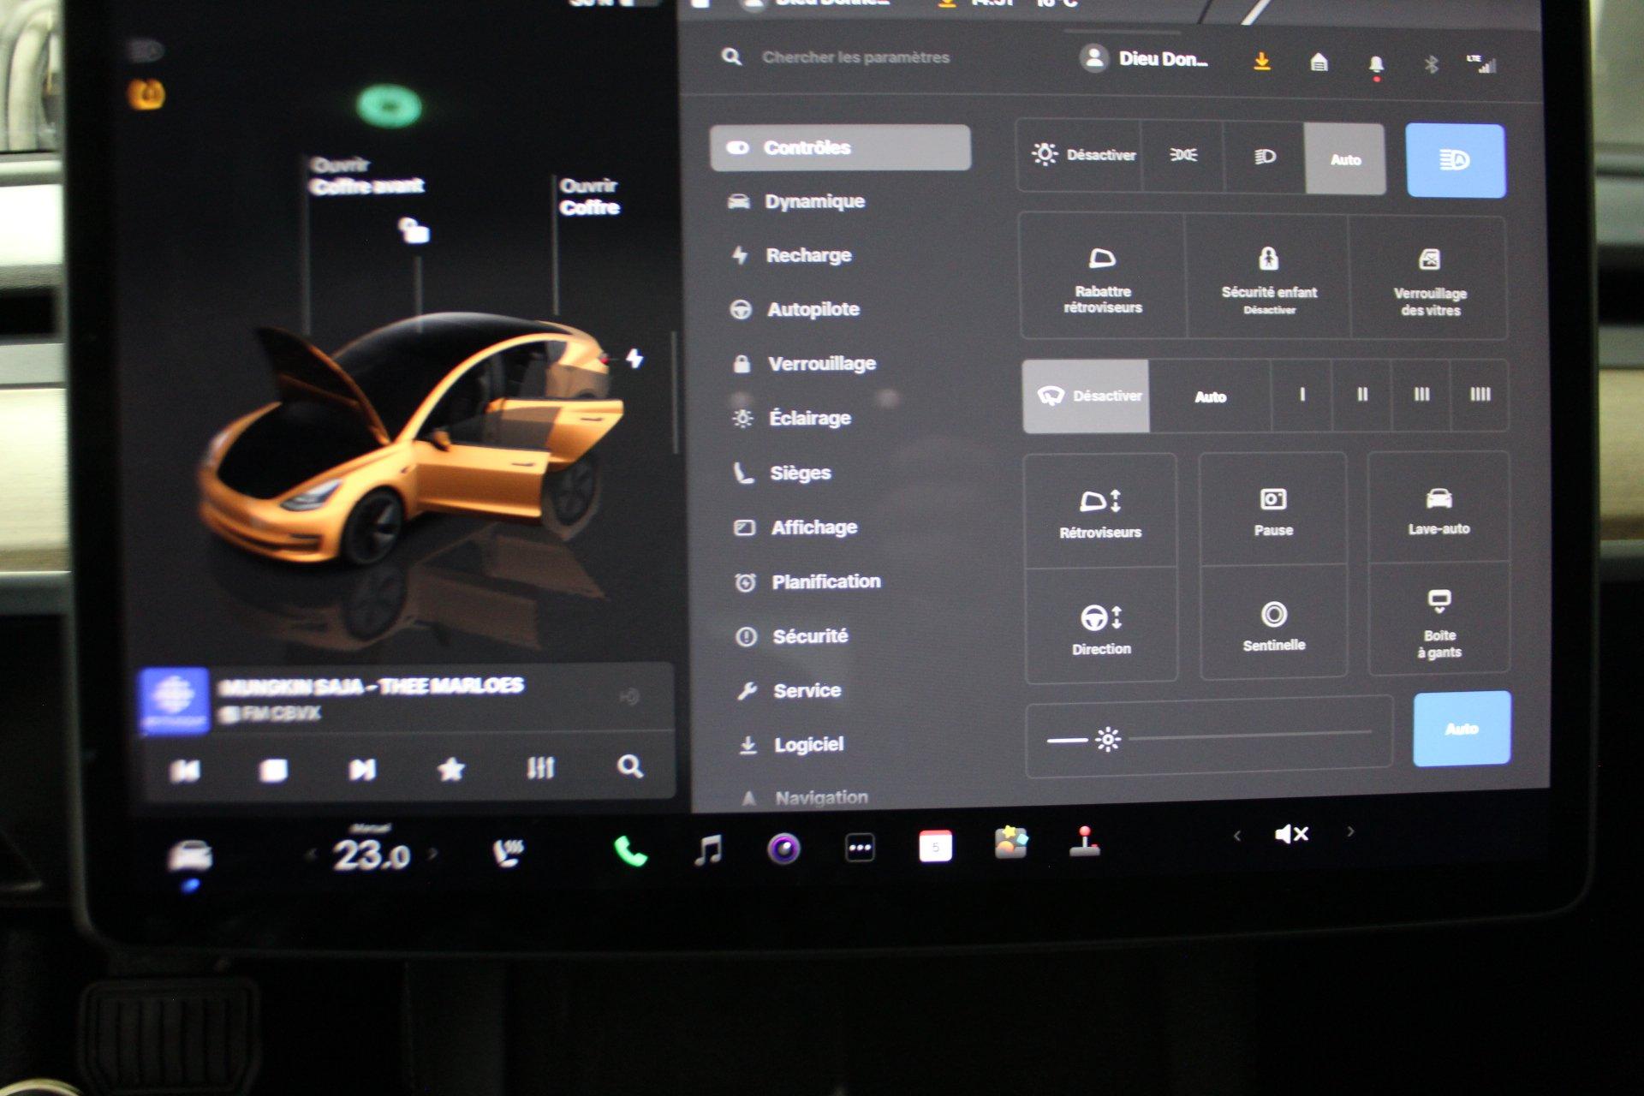1644x1096 pixels.
Task: Open the Recharge settings panel
Action: click(807, 254)
